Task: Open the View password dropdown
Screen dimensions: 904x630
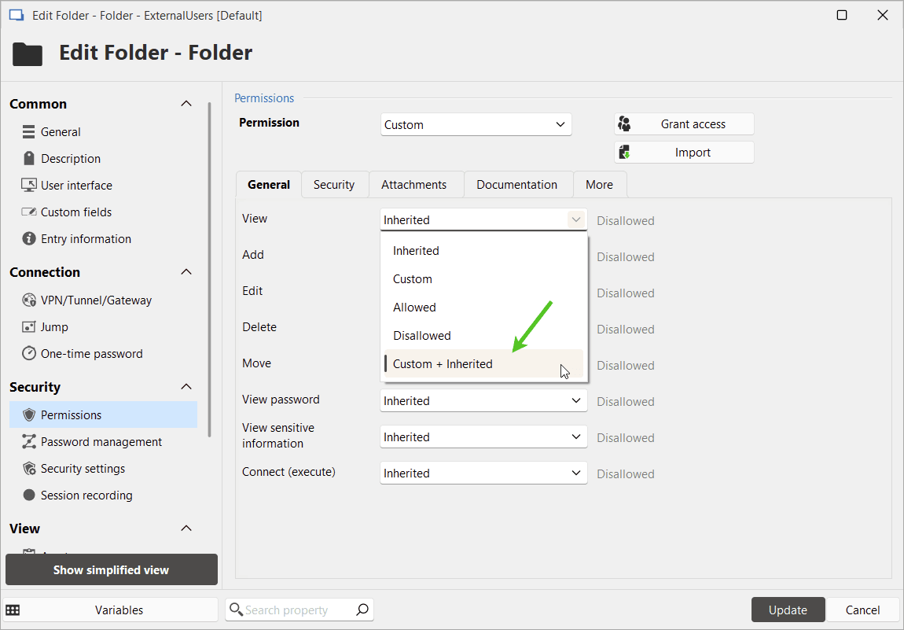Action: click(x=483, y=400)
